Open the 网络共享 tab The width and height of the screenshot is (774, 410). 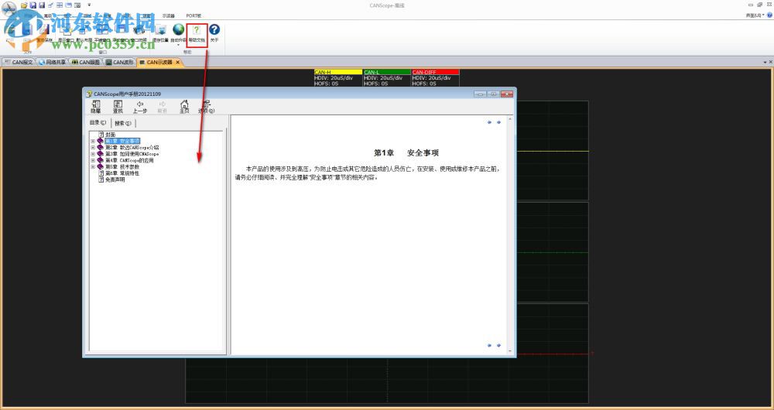[x=52, y=62]
